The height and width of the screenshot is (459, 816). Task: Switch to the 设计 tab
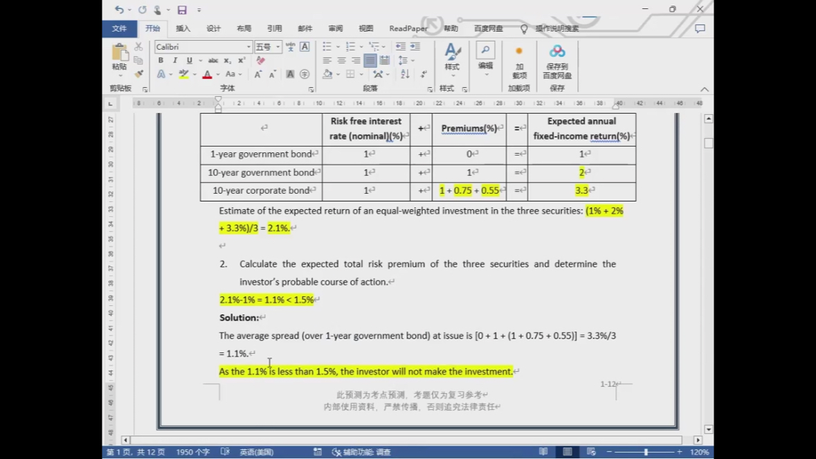pos(213,28)
